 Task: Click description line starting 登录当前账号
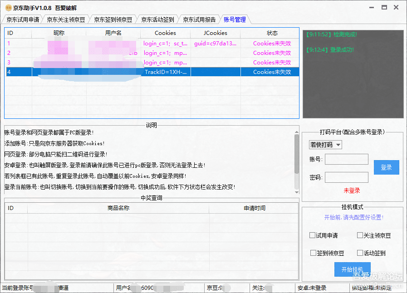[120, 187]
